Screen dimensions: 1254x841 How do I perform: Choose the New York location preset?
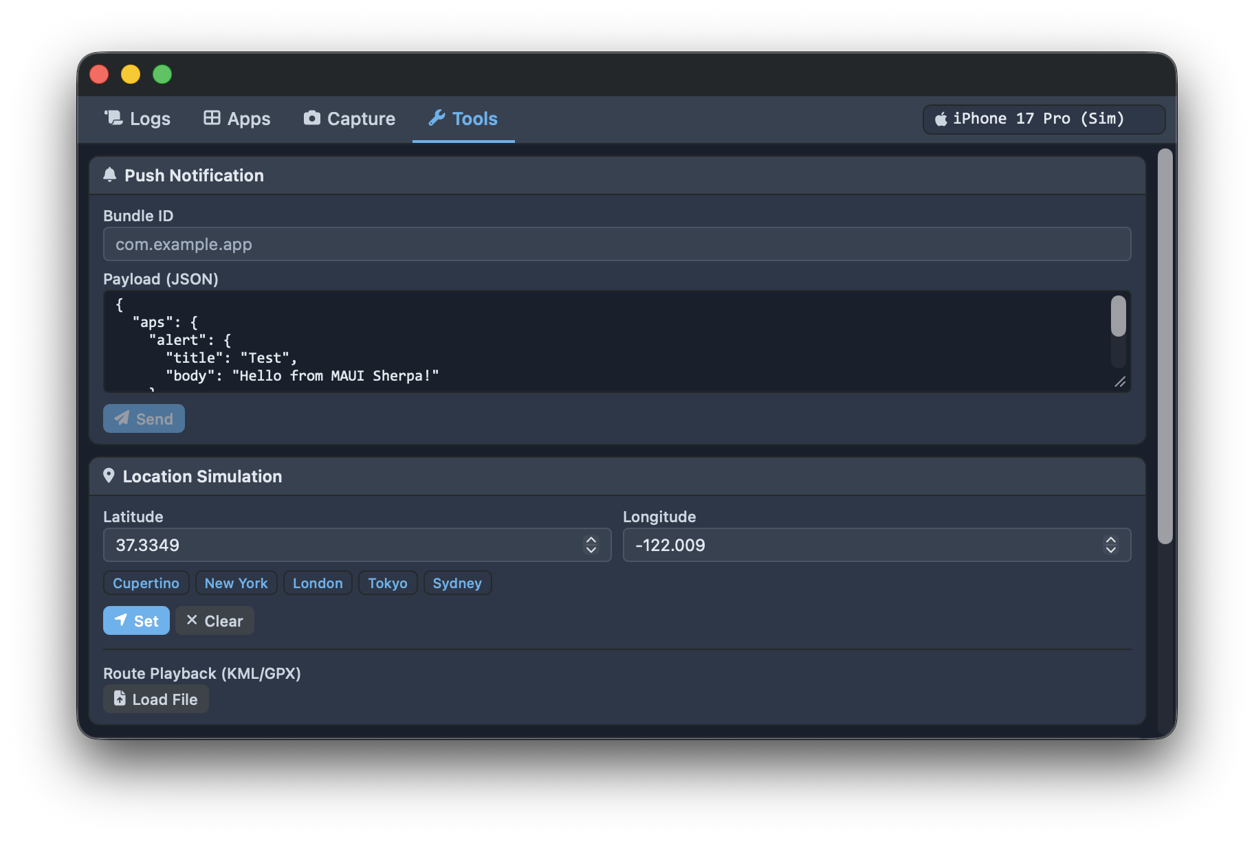(x=236, y=583)
